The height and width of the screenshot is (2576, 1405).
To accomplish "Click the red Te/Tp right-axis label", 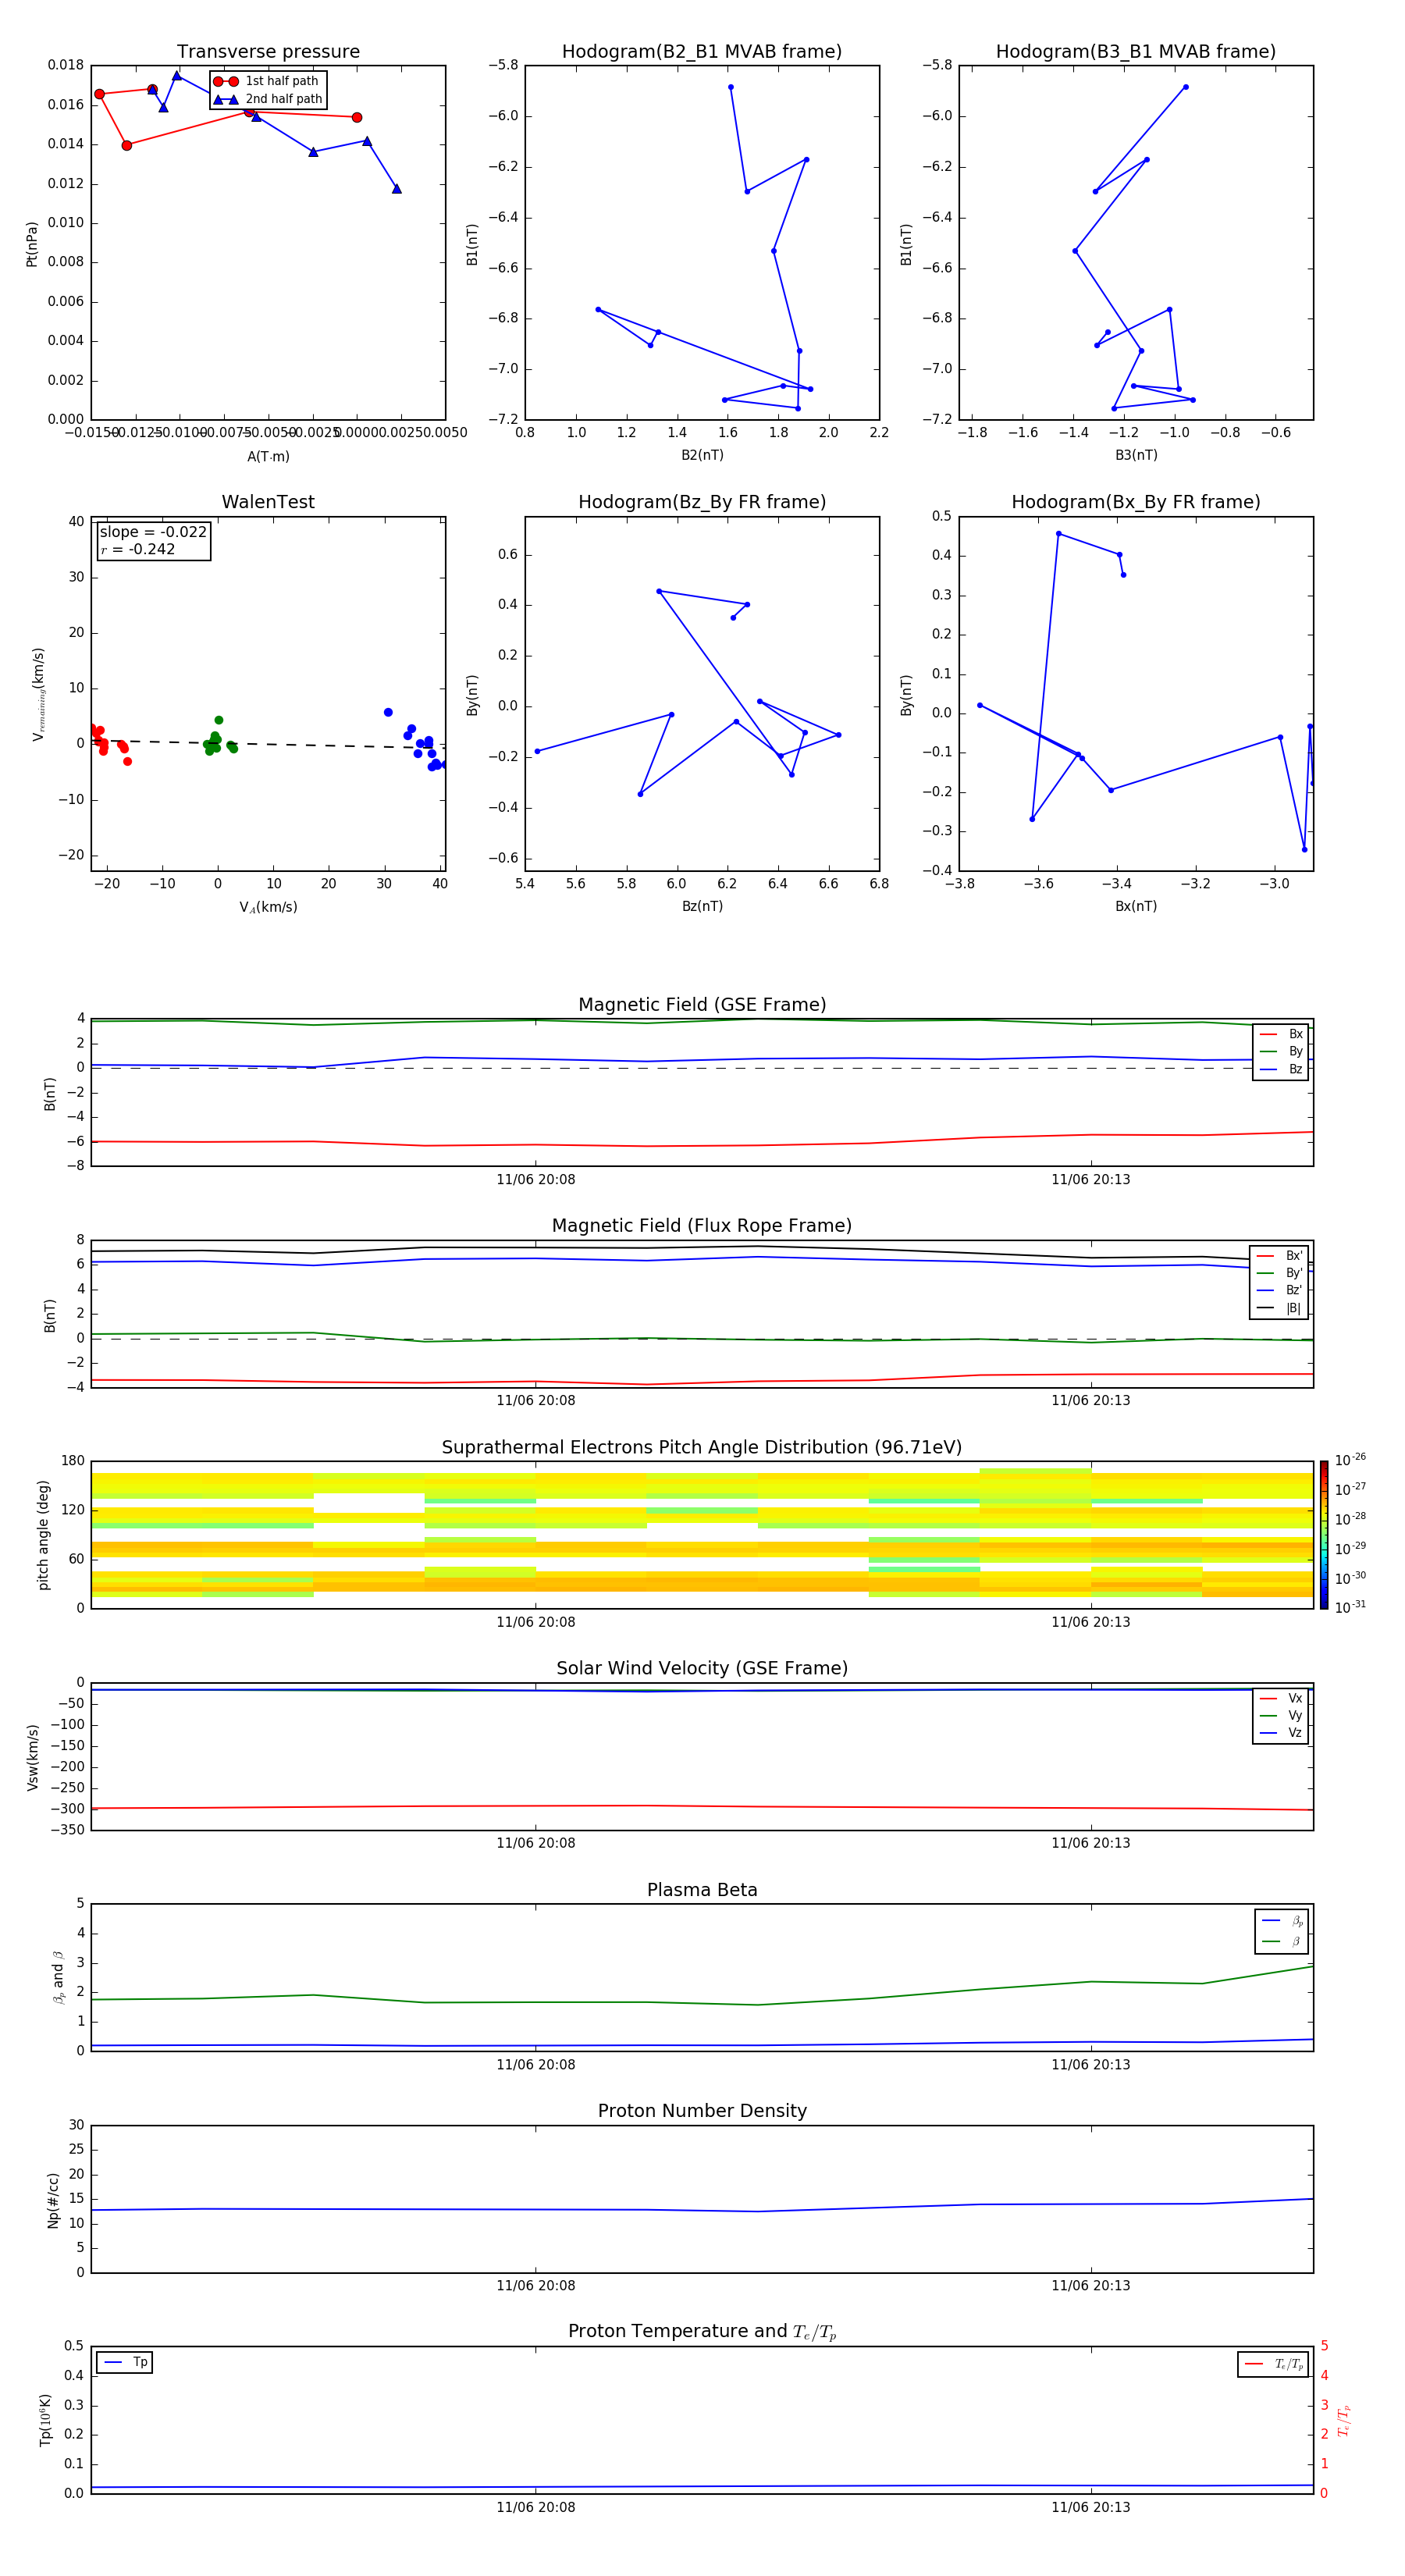I will point(1344,2421).
